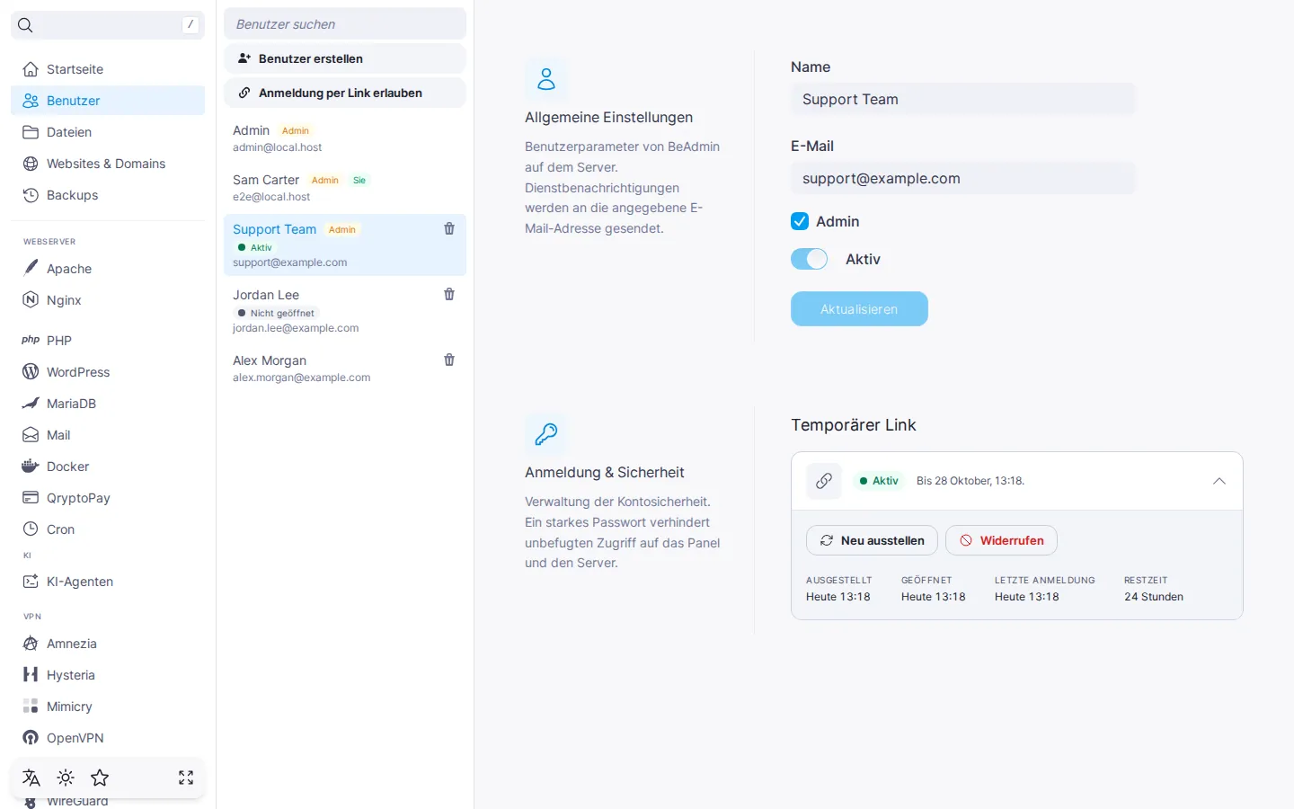Open the Backups menu item

108,195
